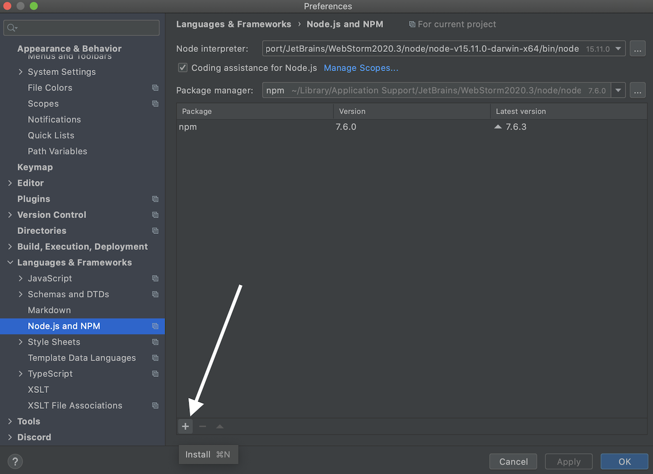This screenshot has width=653, height=474.
Task: Select Appearance & Behavior heading
Action: [x=69, y=48]
